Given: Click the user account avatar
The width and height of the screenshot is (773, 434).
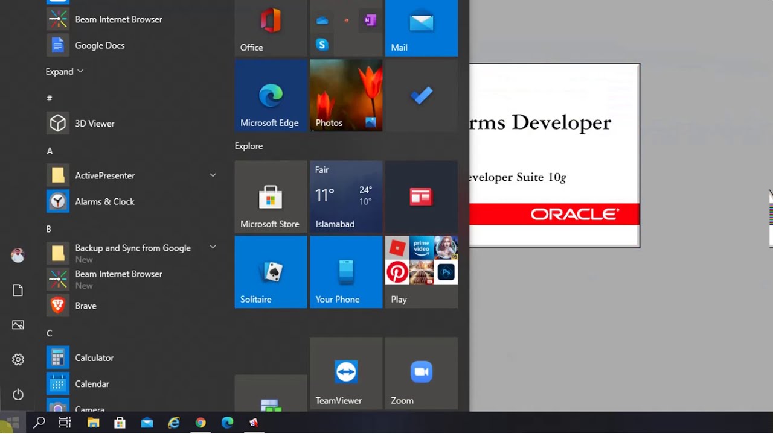Looking at the screenshot, I should pyautogui.click(x=18, y=255).
